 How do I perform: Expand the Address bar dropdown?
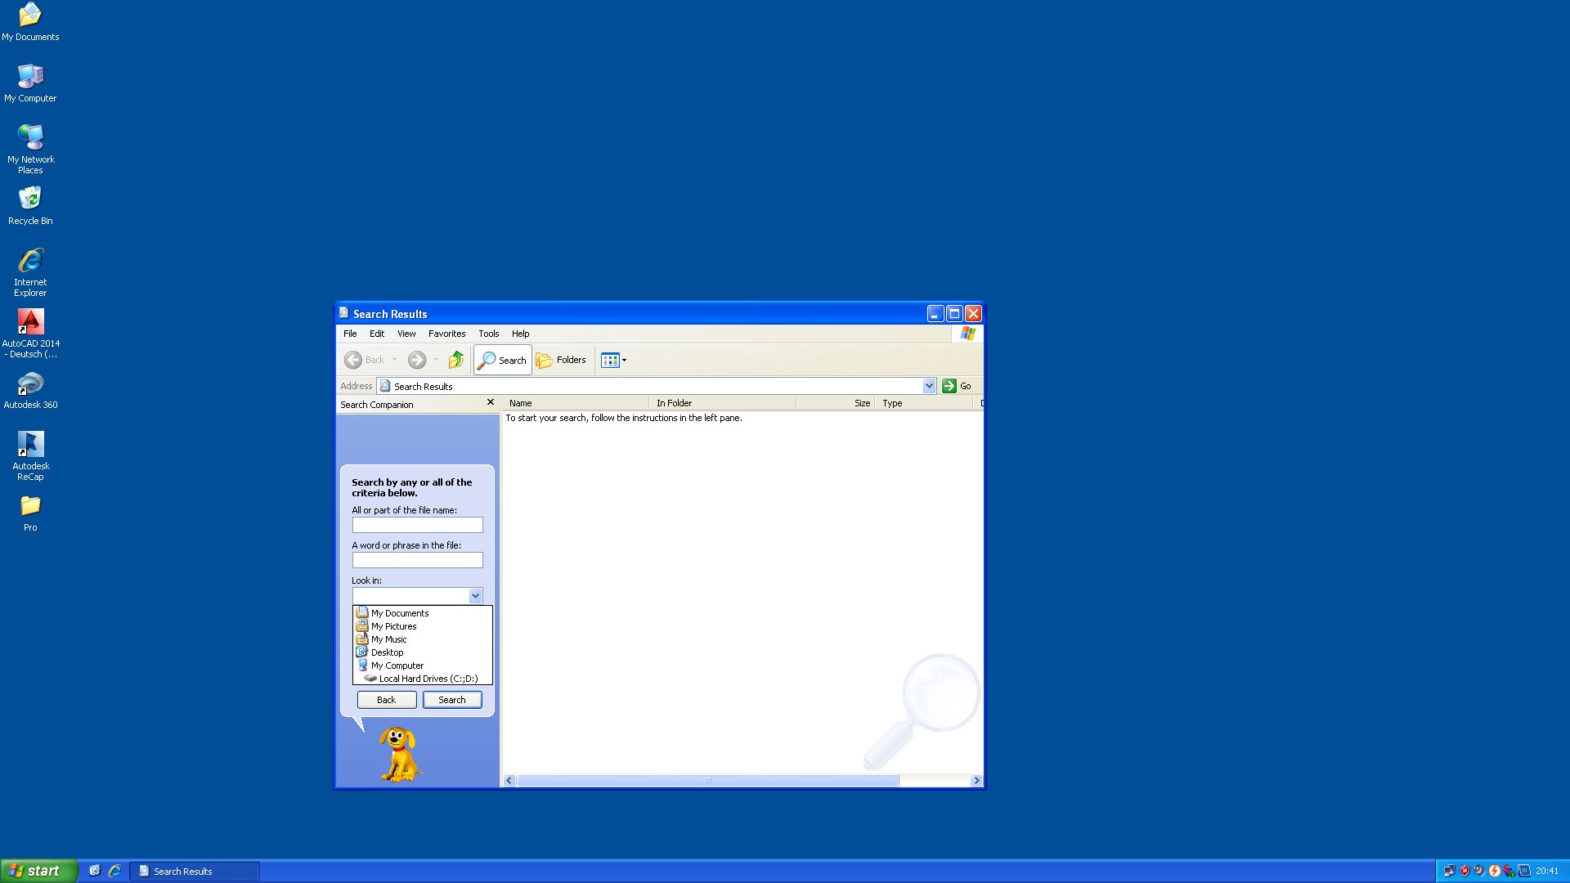point(929,386)
